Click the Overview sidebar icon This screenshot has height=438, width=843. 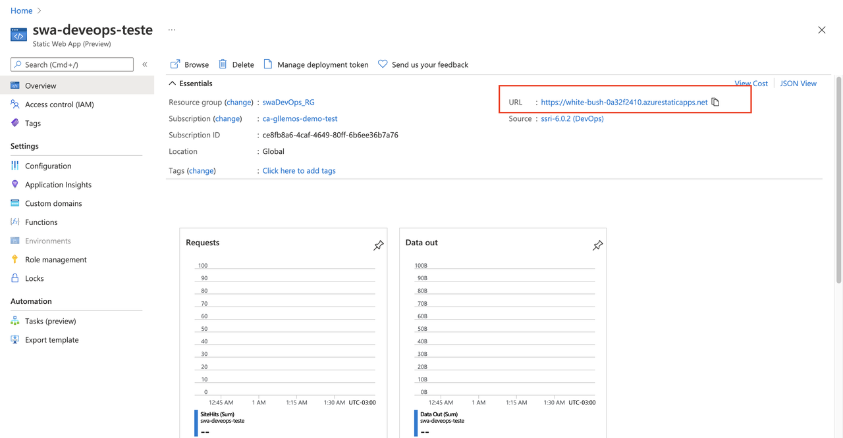(15, 85)
